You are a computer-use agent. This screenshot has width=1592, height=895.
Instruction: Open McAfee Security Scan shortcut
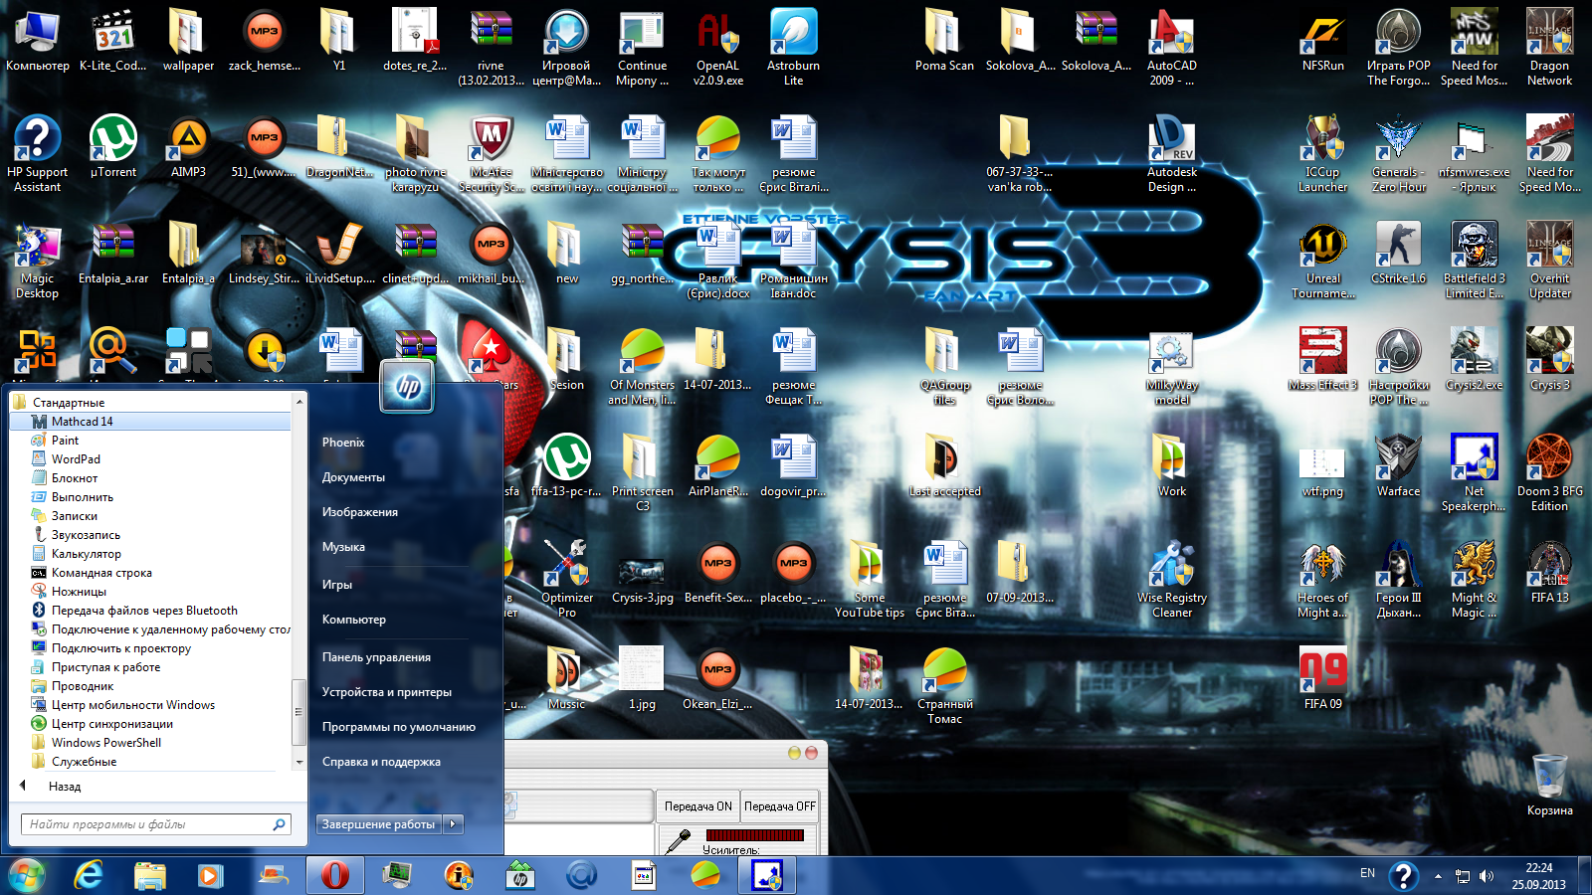(x=492, y=153)
